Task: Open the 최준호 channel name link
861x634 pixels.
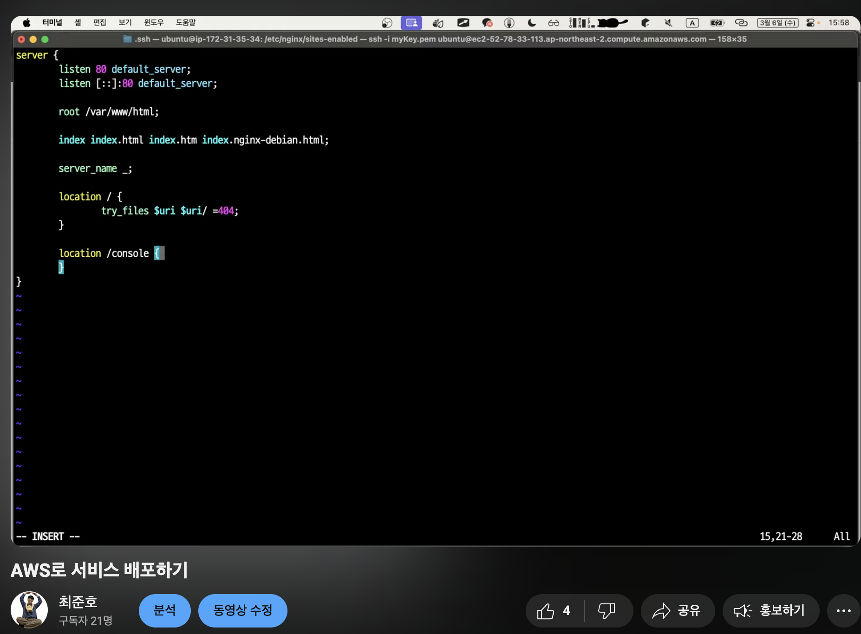Action: pyautogui.click(x=78, y=602)
